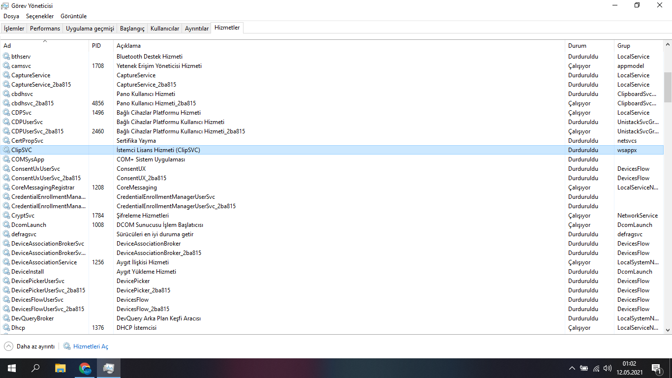This screenshot has width=672, height=378.
Task: Sort by the Grup column header
Action: (639, 45)
